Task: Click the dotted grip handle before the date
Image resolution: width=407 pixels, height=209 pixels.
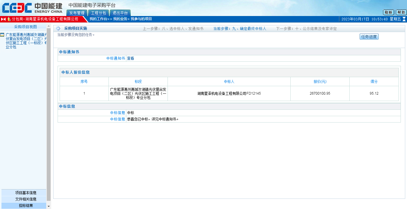Action: (x=339, y=19)
